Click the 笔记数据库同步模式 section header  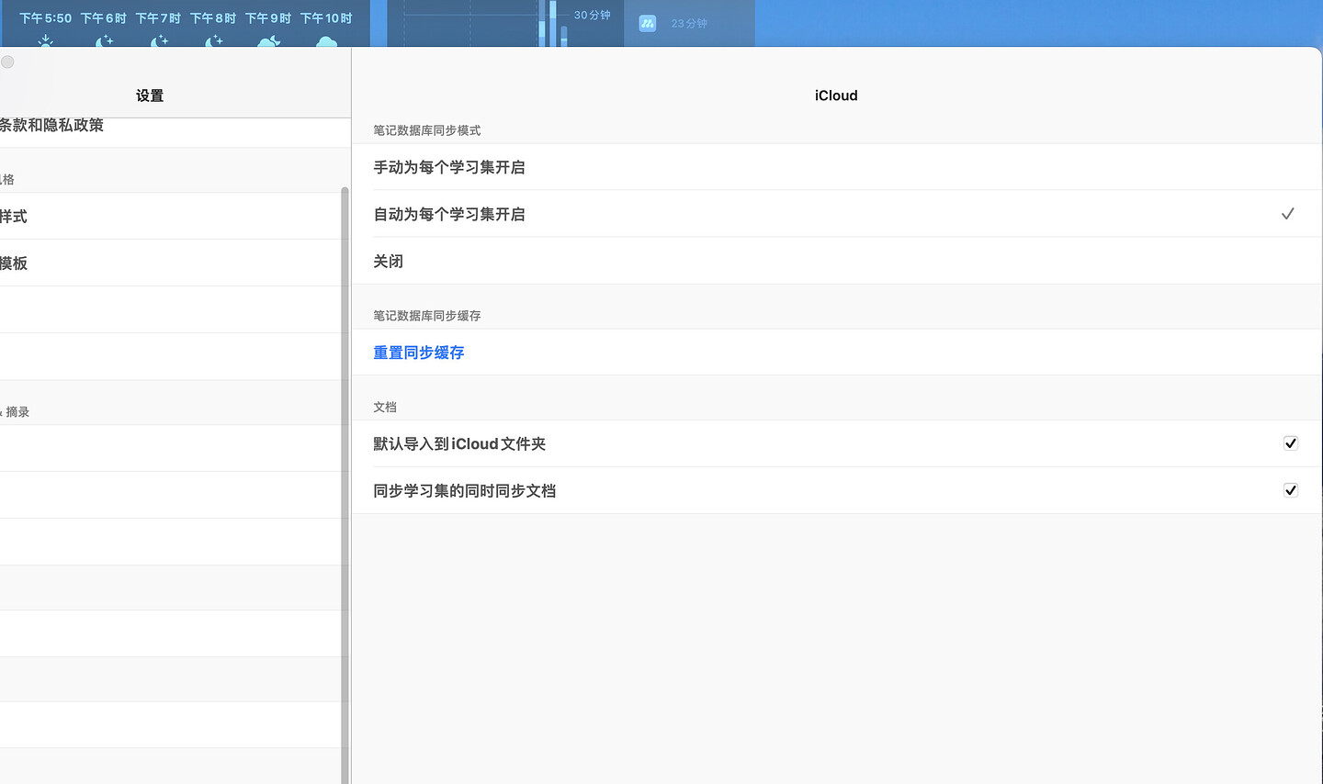coord(427,130)
